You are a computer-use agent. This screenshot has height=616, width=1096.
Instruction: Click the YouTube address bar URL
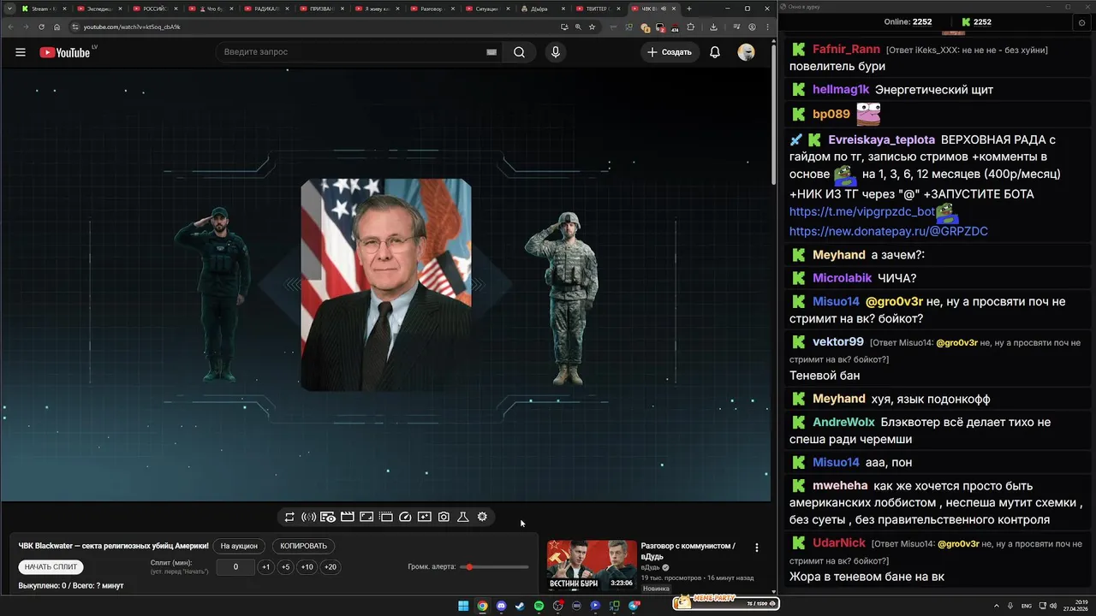(131, 27)
